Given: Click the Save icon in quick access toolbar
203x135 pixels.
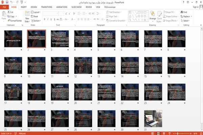Looking at the screenshot, I should pos(7,2).
